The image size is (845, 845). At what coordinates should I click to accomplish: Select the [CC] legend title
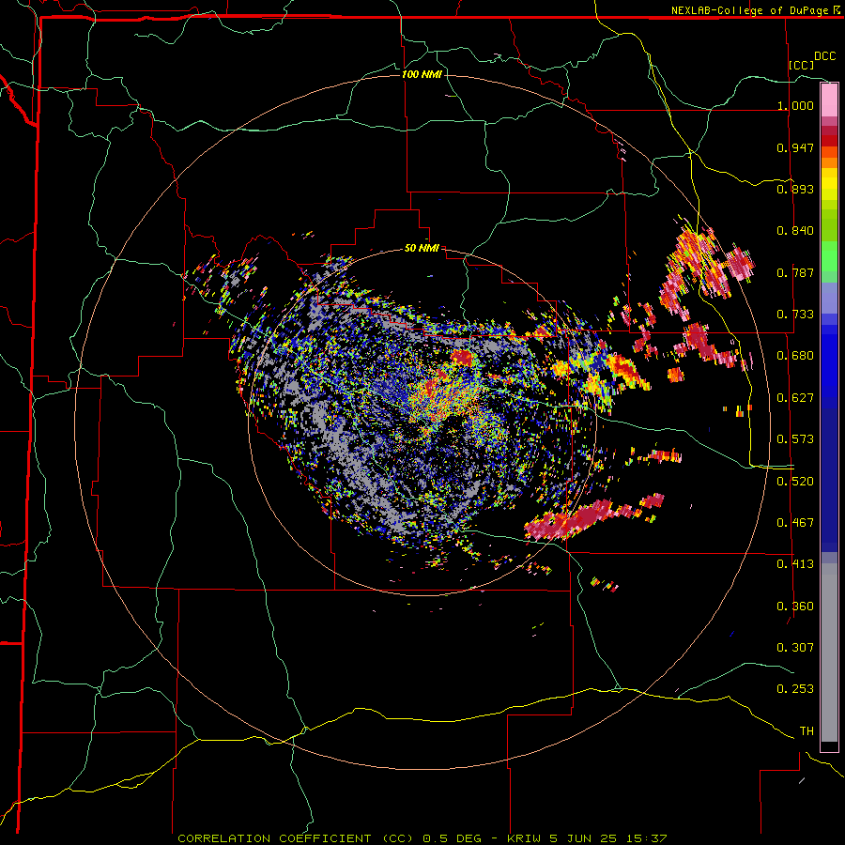tap(802, 65)
